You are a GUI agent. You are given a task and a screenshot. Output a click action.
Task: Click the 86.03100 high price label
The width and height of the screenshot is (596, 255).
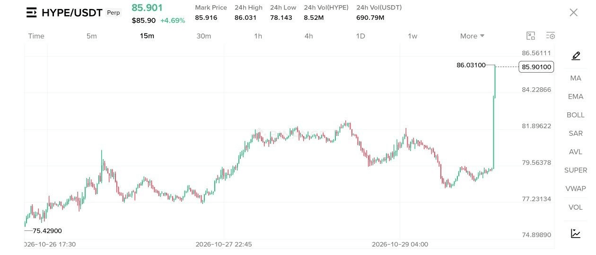(471, 65)
